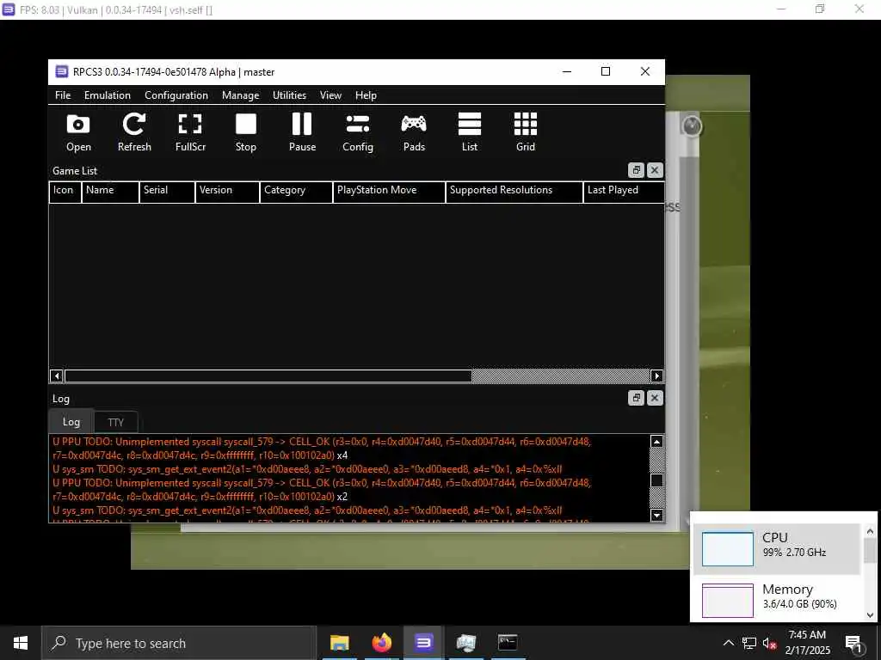
Task: Stop the running emulation
Action: (245, 133)
